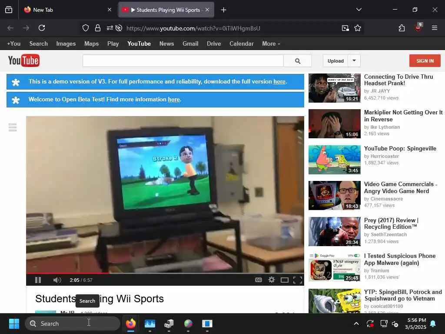Reload the current page
Viewport: 445px width, 334px height.
pos(42,28)
